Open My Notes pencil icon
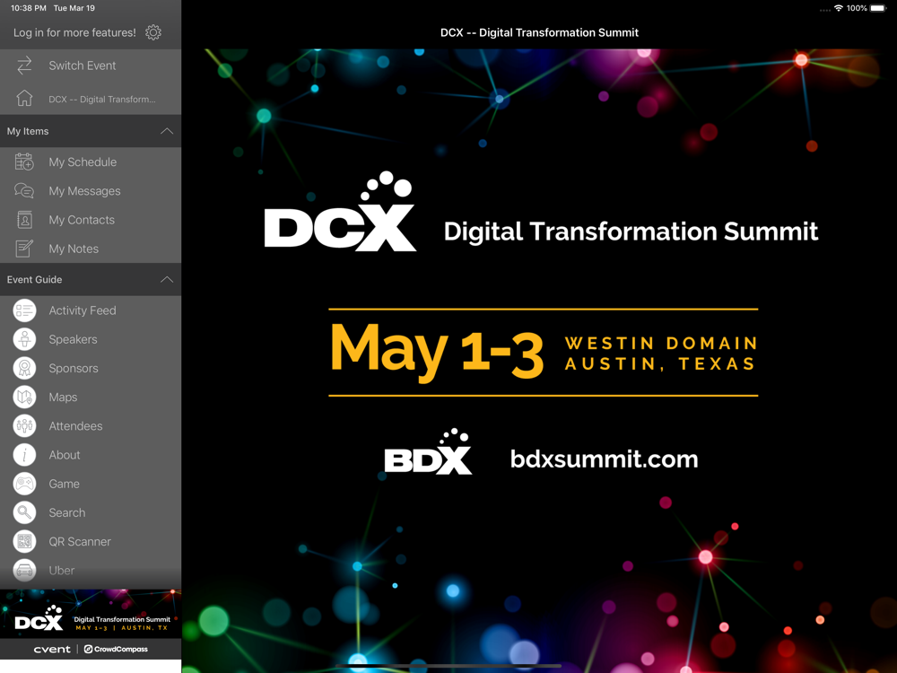Viewport: 897px width, 673px height. (x=24, y=249)
